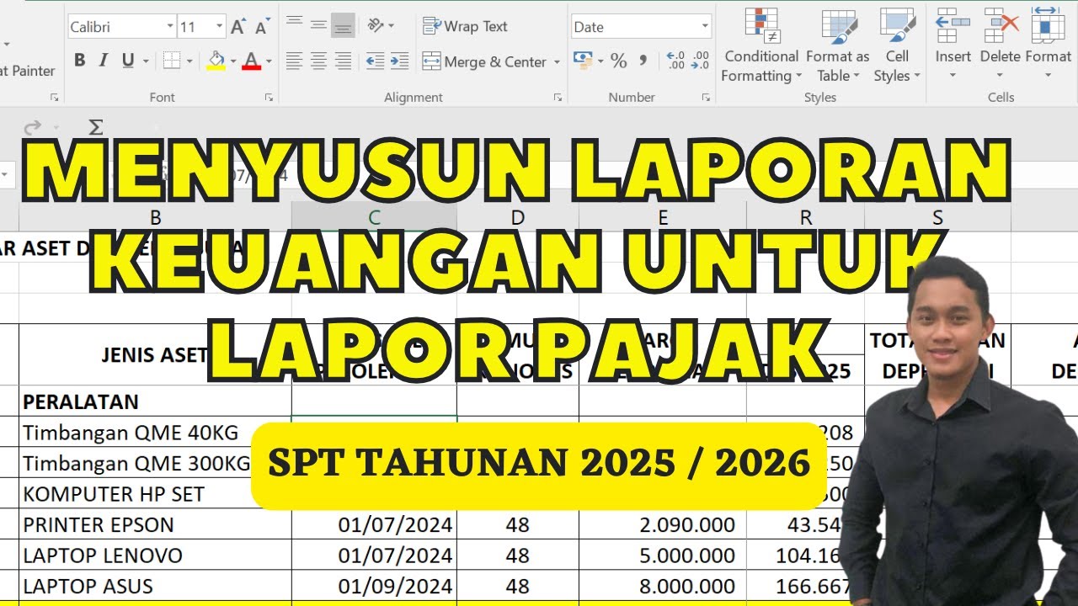
Task: Click Decrease Indent icon
Action: pos(375,61)
